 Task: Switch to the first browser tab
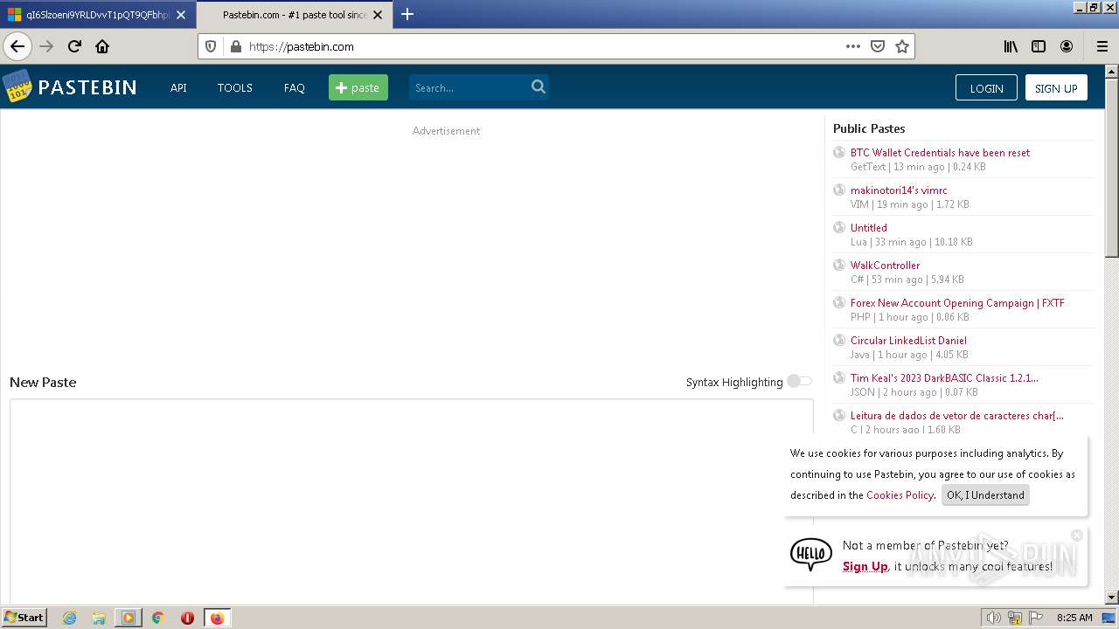[x=96, y=15]
